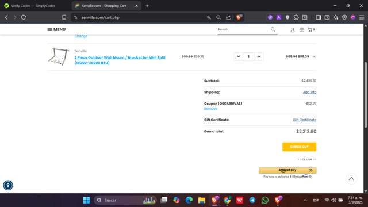Share this page icon

228,17
